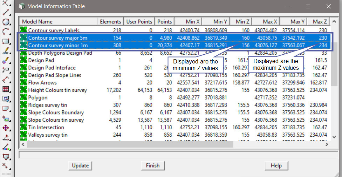Click the Flow Arrows row icon
The image size is (342, 177).
tap(23, 83)
